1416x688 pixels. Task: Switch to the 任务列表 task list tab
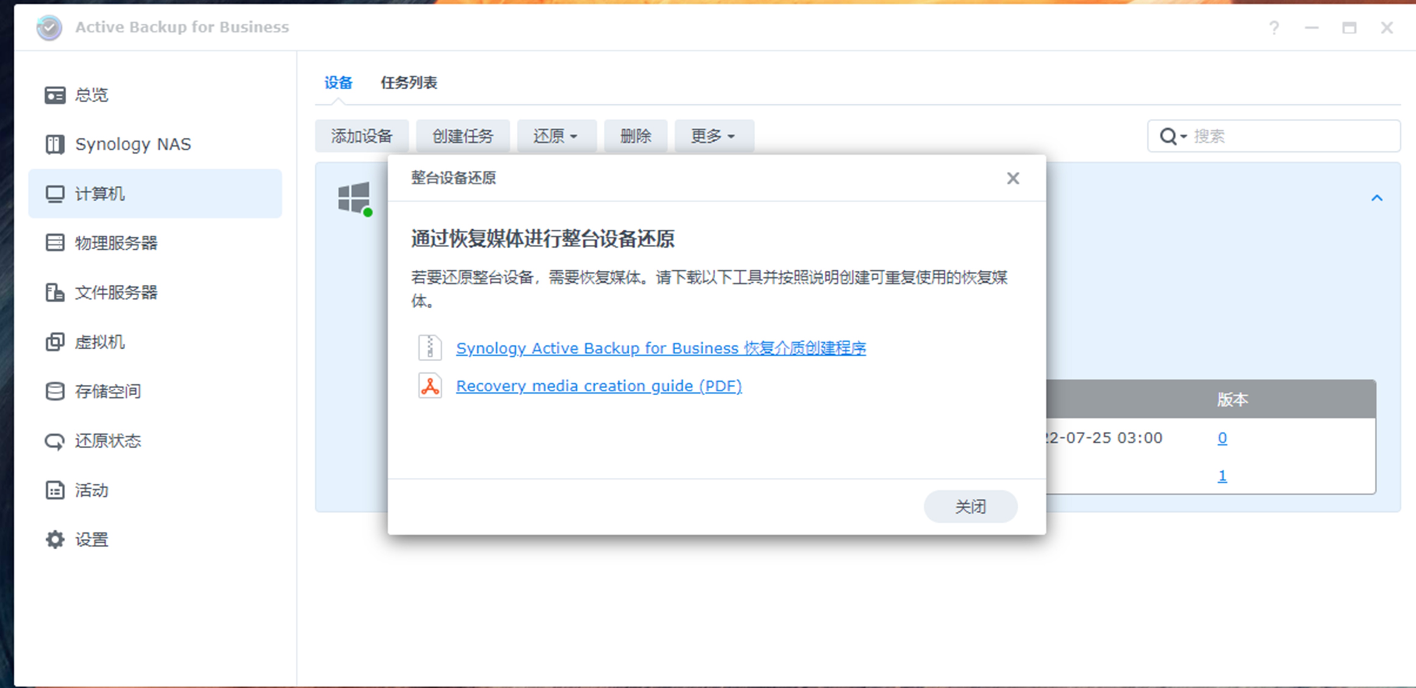409,82
